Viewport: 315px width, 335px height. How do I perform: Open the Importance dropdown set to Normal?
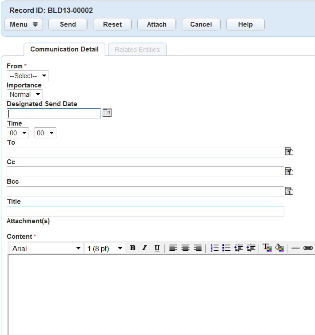pyautogui.click(x=24, y=95)
